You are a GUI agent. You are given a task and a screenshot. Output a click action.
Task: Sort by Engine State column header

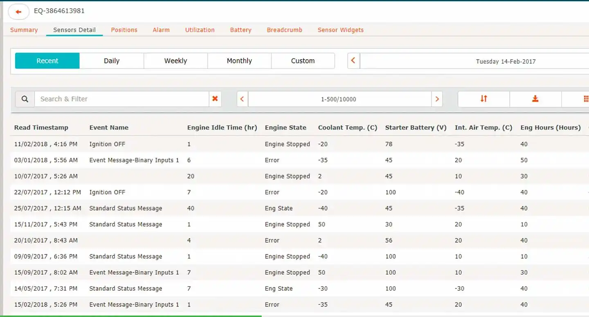click(286, 127)
